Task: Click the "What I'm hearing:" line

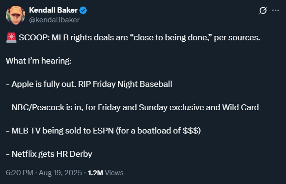Action: [x=39, y=61]
